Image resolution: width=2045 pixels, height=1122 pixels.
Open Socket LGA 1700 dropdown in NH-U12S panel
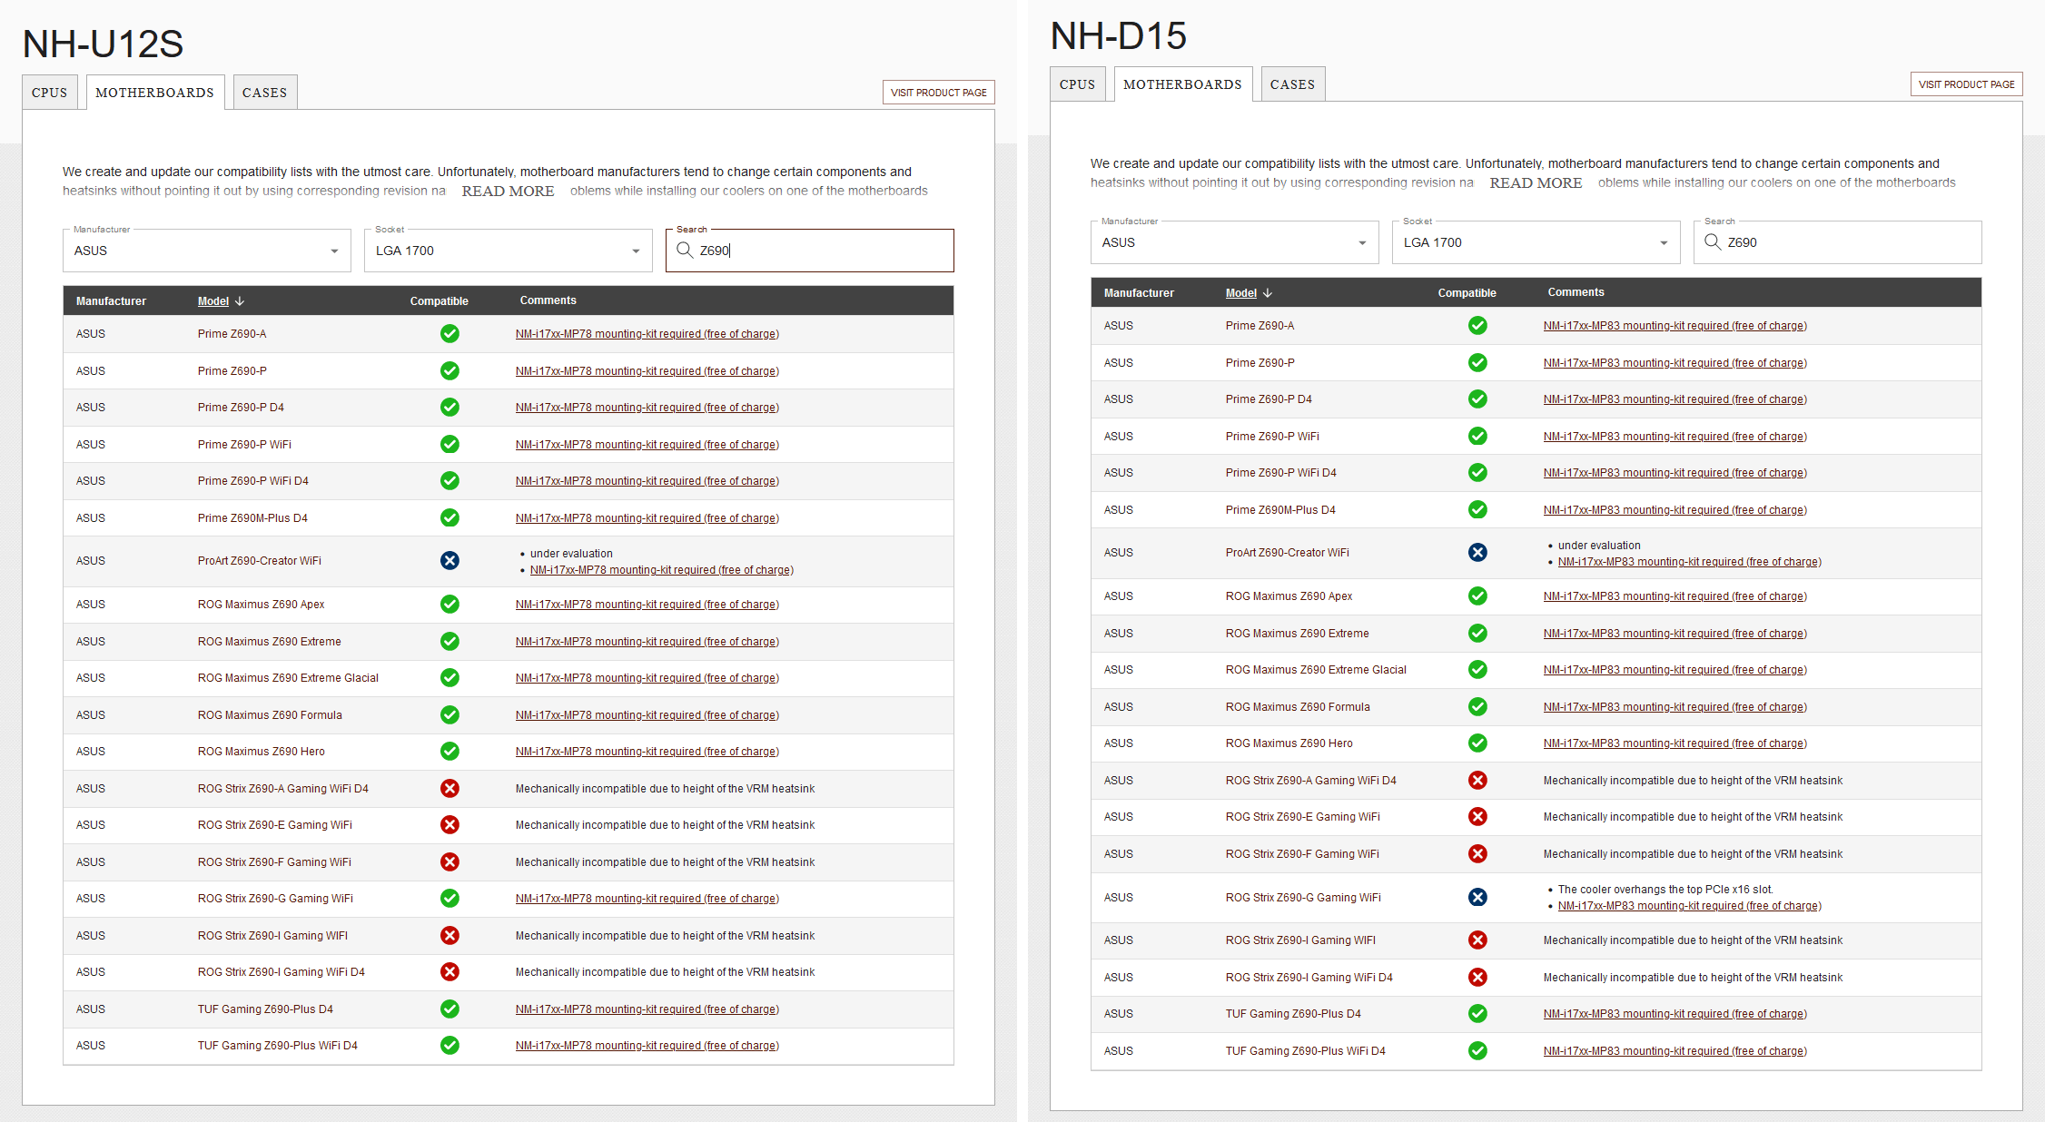(509, 251)
